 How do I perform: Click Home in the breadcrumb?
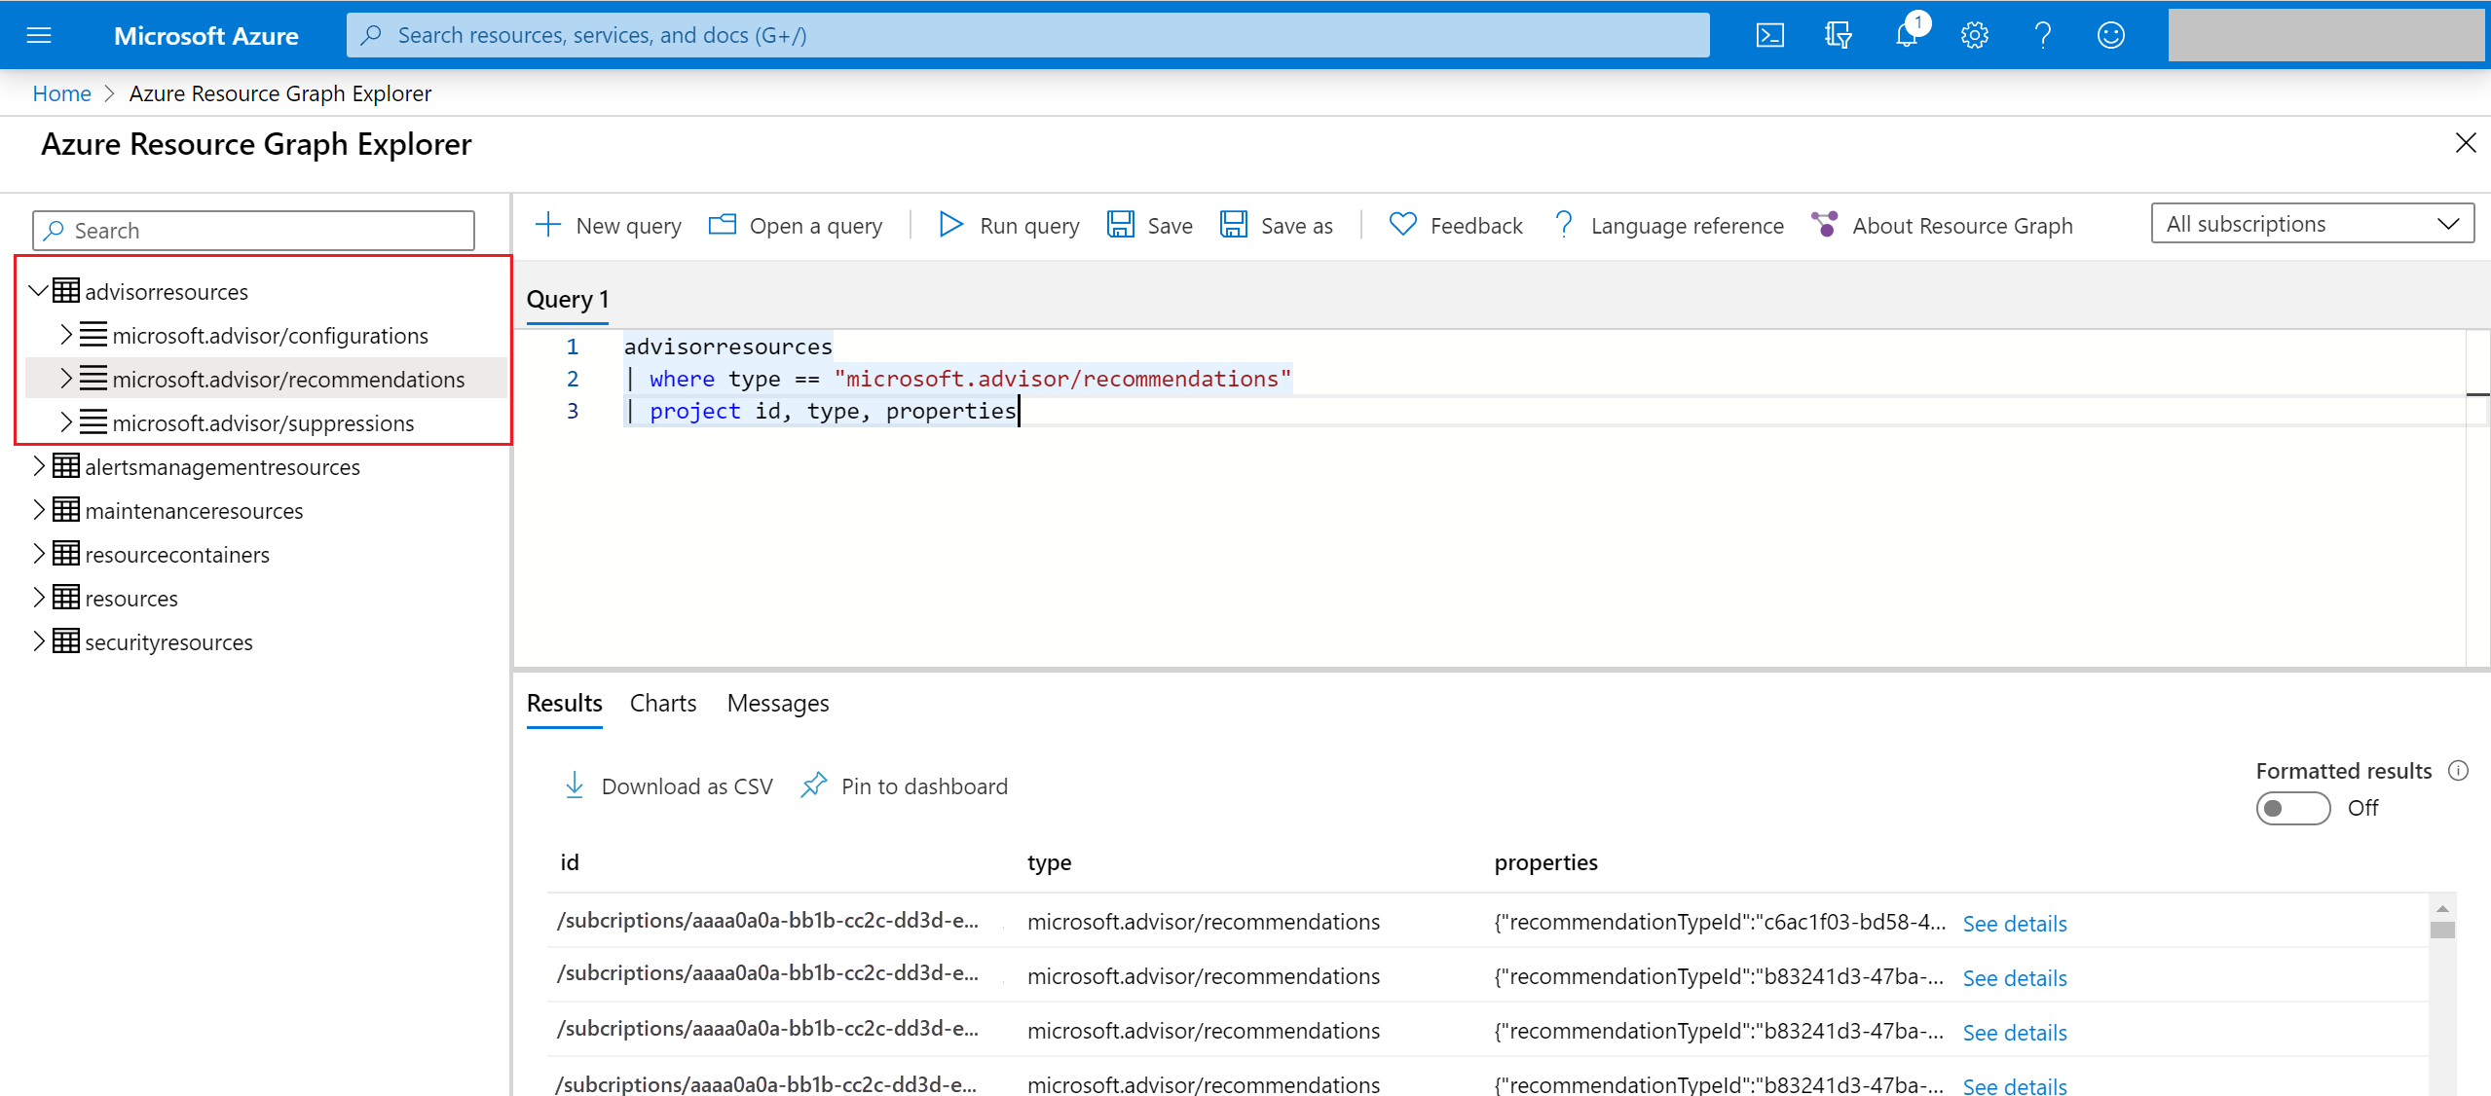pyautogui.click(x=61, y=92)
